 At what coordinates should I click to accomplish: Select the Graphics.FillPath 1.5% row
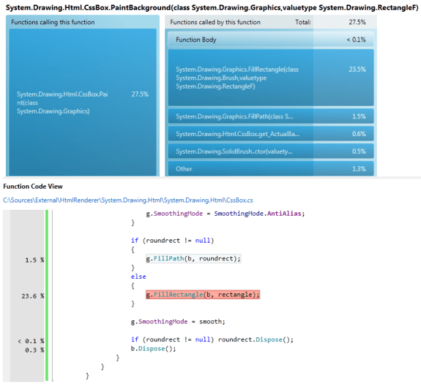(270, 116)
